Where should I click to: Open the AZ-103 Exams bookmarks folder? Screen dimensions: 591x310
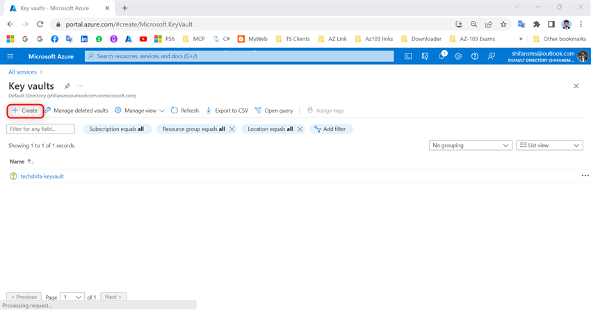point(473,39)
